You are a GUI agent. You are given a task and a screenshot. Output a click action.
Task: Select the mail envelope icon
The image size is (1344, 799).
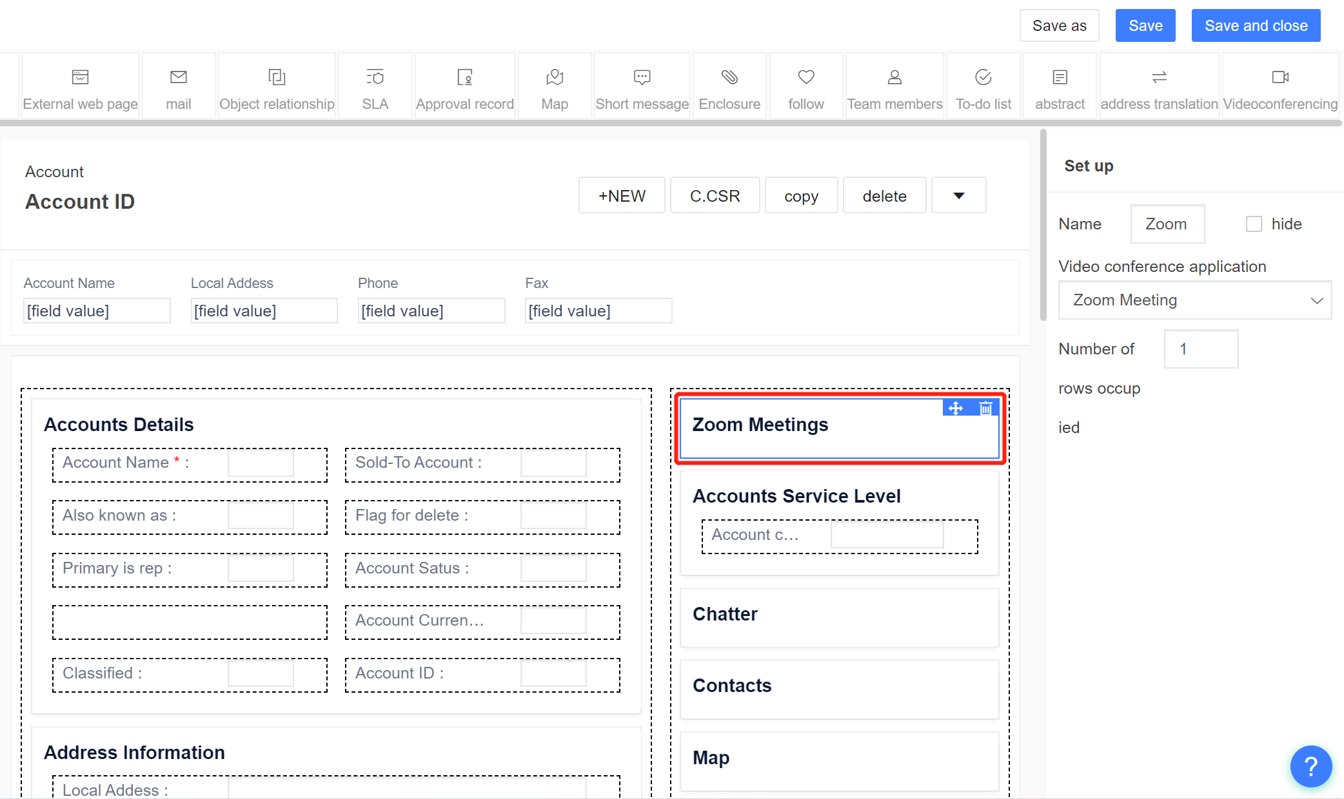[179, 77]
